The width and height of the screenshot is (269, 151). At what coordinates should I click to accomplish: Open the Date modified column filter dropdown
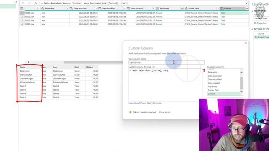[x=124, y=8]
